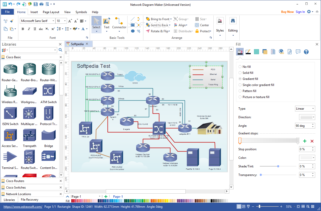Open the gradient Type Linear dropdown
Viewport: 321px width, 211px height.
click(x=305, y=109)
